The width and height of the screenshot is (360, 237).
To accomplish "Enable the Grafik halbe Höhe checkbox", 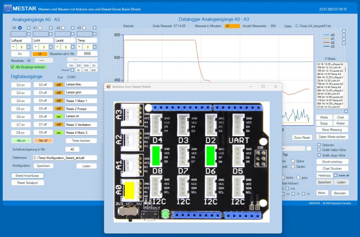I will [x=319, y=150].
